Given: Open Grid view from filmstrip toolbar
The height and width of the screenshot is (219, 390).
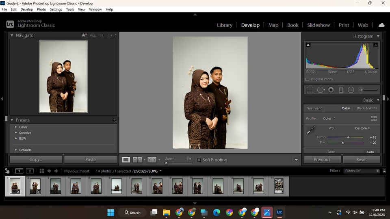Looking at the screenshot, I should [42, 171].
